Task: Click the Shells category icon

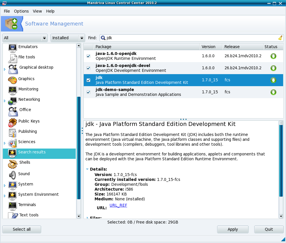Action: click(13, 163)
